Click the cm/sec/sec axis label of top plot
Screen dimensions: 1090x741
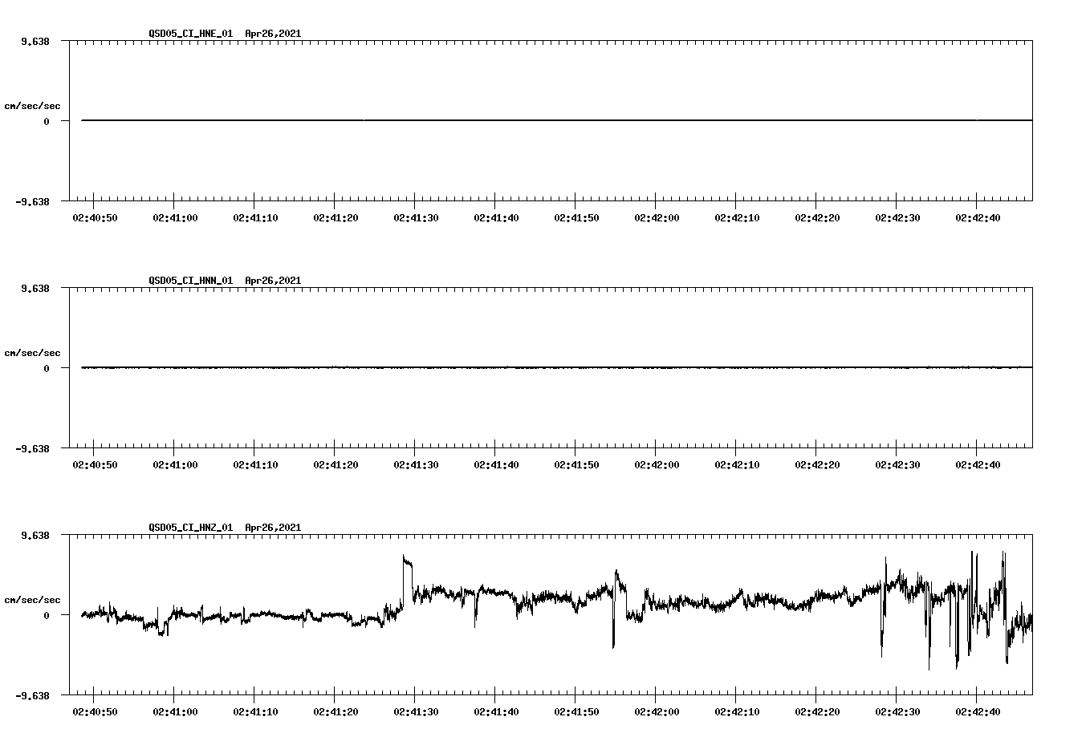pyautogui.click(x=32, y=106)
